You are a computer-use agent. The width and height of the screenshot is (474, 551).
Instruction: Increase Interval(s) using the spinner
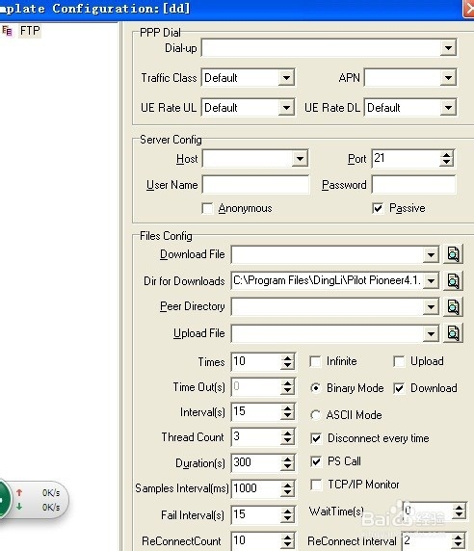[x=287, y=408]
